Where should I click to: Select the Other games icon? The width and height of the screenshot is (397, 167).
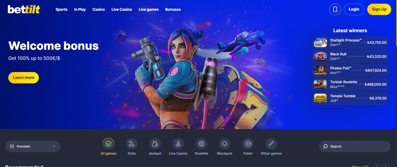(271, 144)
